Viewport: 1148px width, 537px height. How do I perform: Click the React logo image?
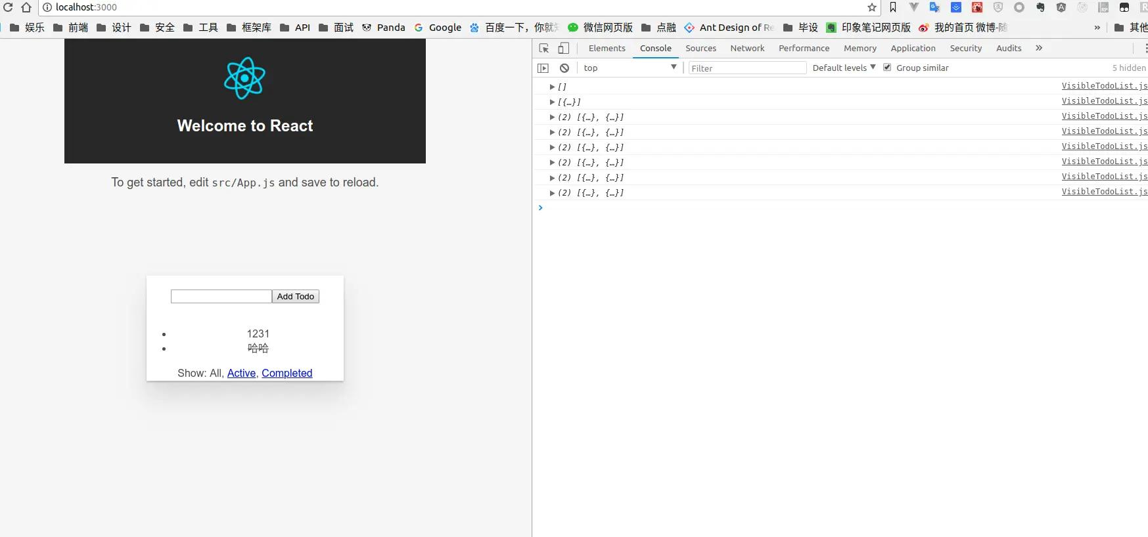tap(244, 78)
